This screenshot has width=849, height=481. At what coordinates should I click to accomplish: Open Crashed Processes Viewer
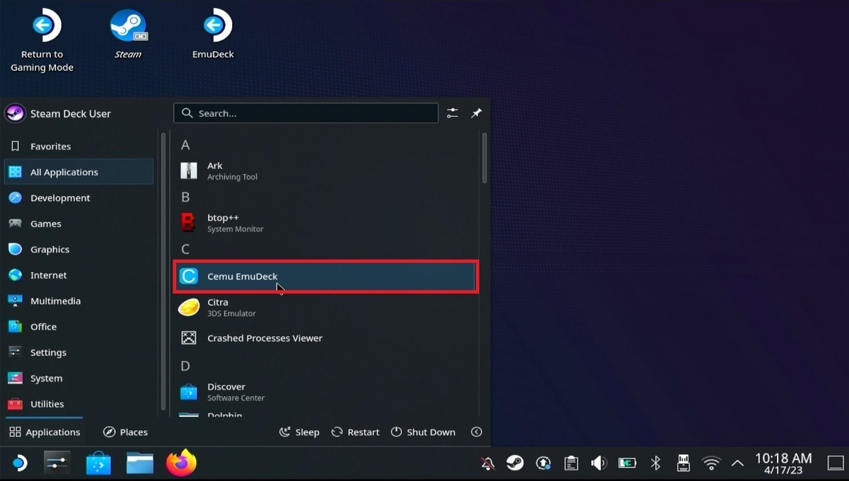(x=325, y=338)
